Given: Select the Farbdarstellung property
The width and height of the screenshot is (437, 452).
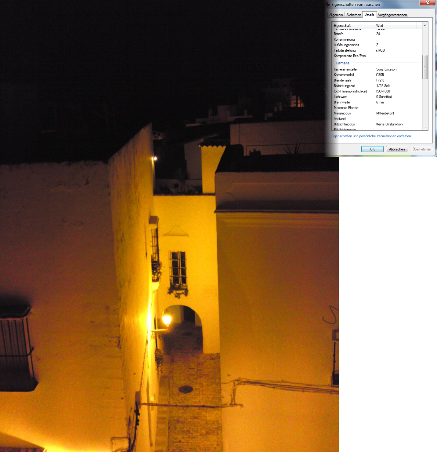Looking at the screenshot, I should pyautogui.click(x=345, y=50).
